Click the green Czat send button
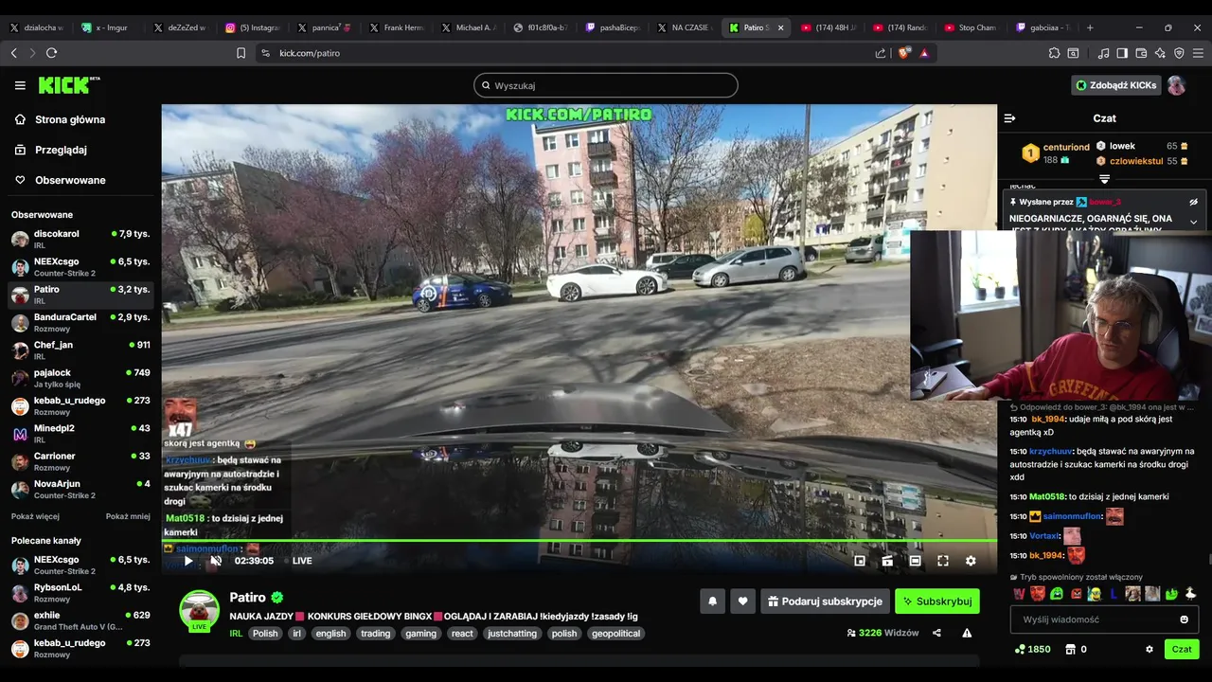The height and width of the screenshot is (682, 1212). (x=1182, y=649)
